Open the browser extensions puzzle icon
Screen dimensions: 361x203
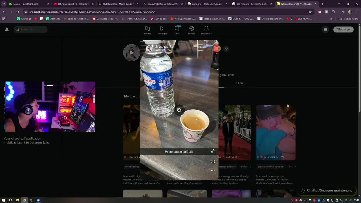click(333, 12)
